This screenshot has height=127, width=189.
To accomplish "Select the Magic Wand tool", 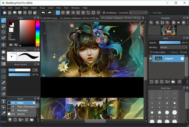I will click(x=3, y=83).
